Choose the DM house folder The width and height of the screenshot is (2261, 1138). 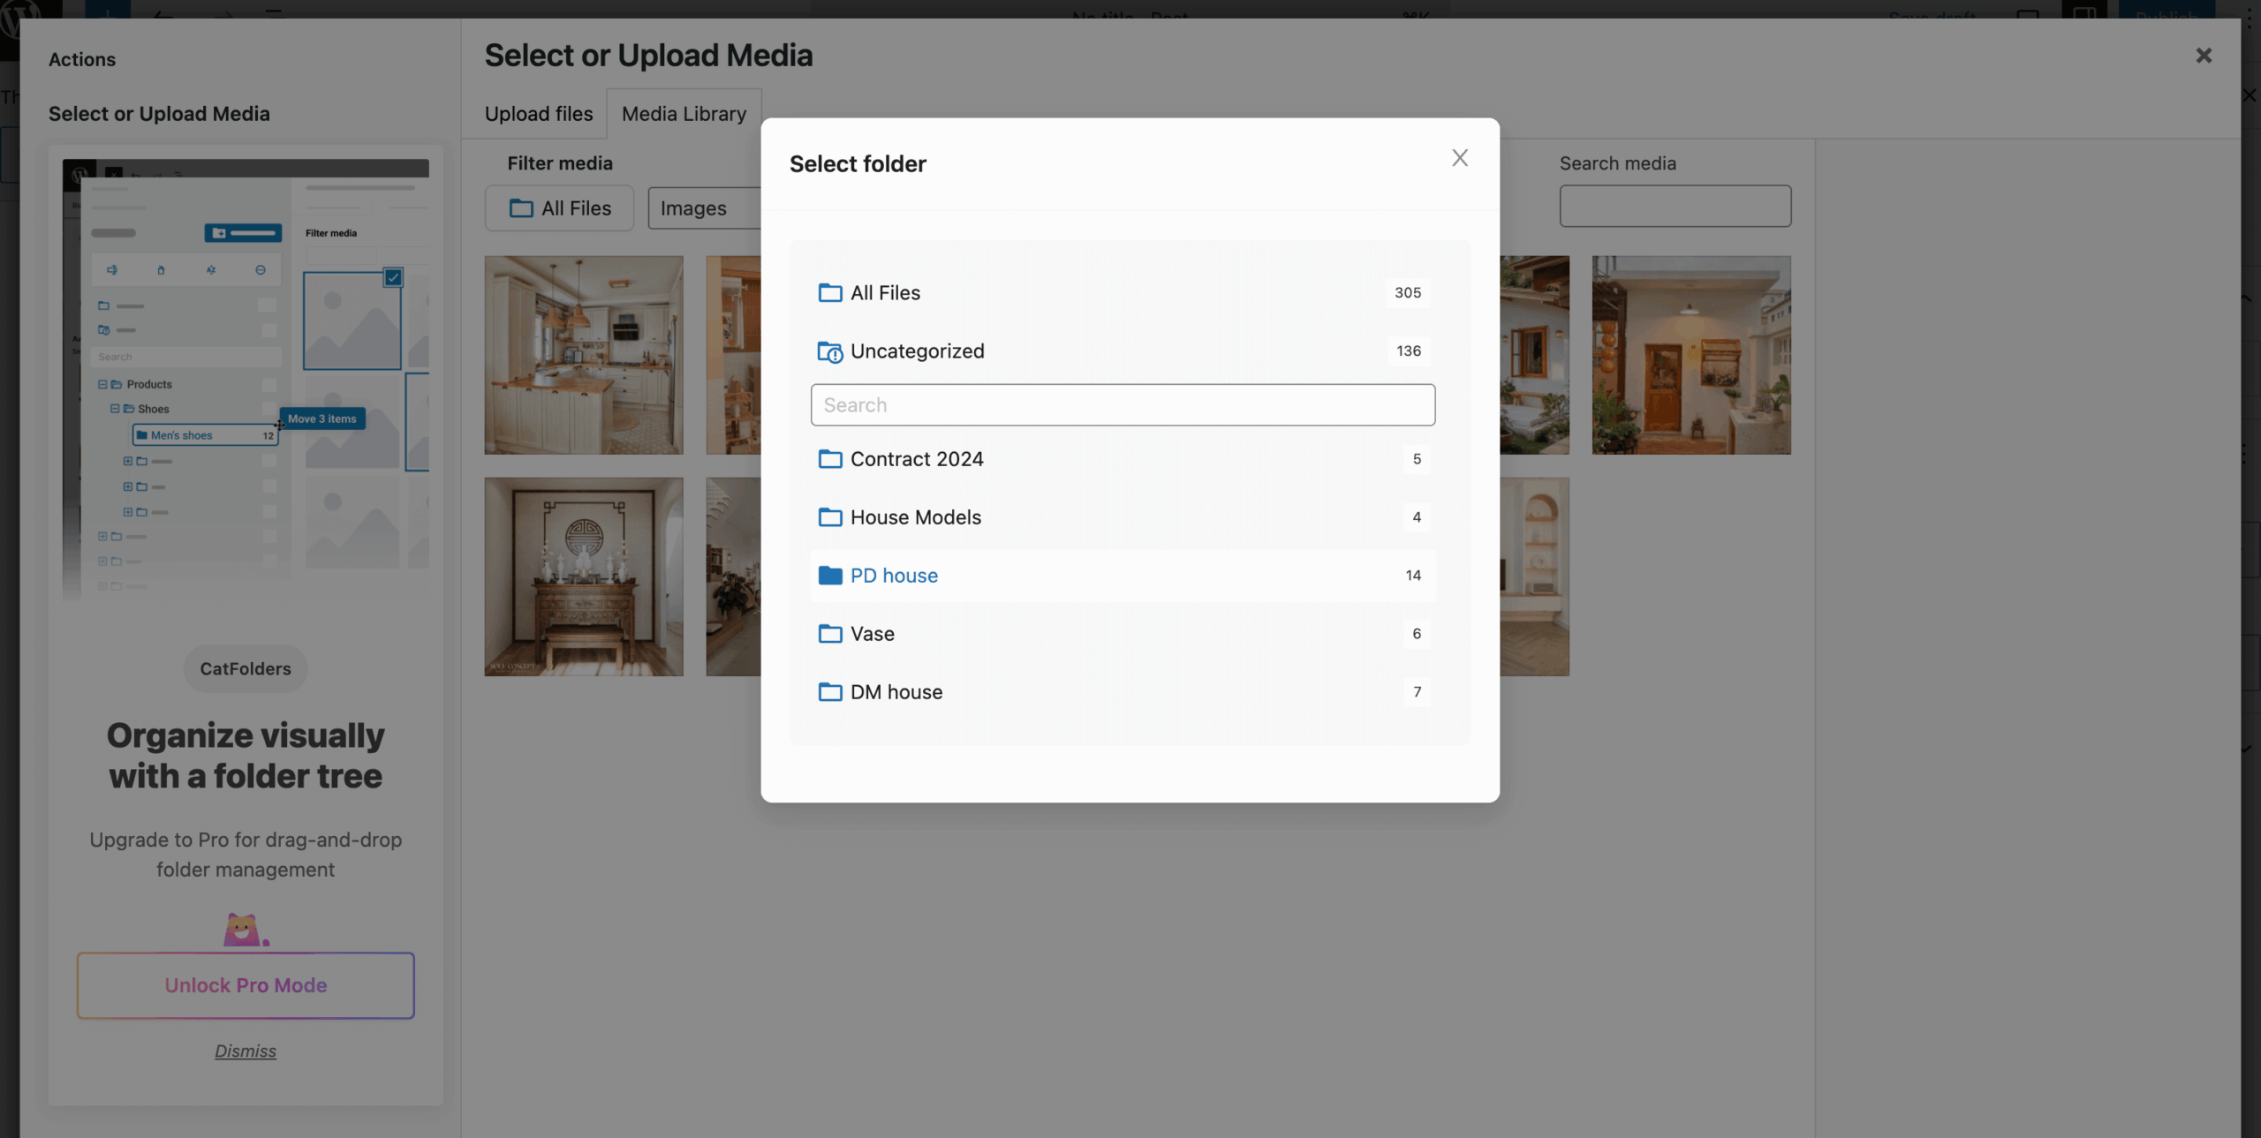pyautogui.click(x=1123, y=691)
